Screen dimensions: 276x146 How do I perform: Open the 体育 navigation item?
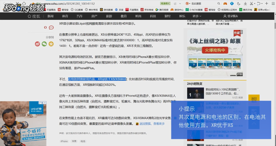tap(65, 16)
